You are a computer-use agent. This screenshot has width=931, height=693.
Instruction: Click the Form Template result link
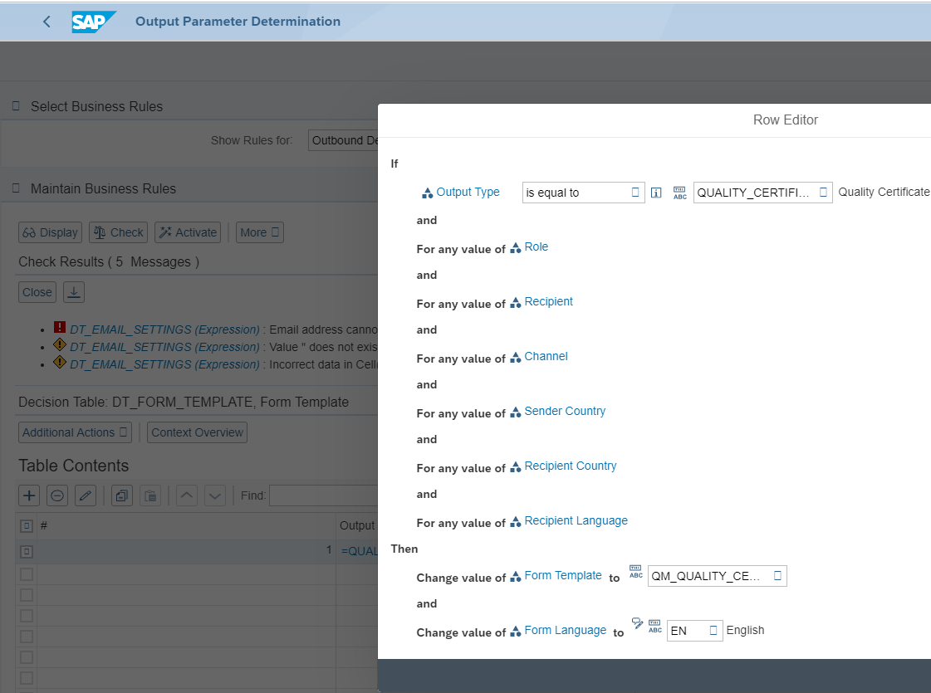point(563,575)
